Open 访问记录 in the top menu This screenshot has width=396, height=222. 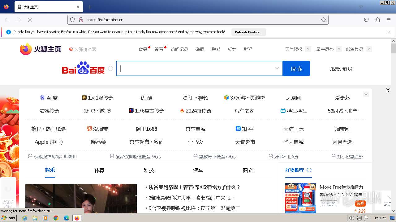pyautogui.click(x=179, y=49)
